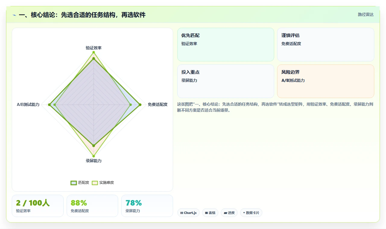386x229 pixels.
Task: Click the 路径雷达 label in header
Action: 365,14
